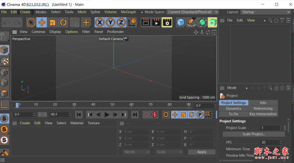Open the Scale dropdown in the Coordinates panel
The image size is (294, 163).
click(169, 152)
